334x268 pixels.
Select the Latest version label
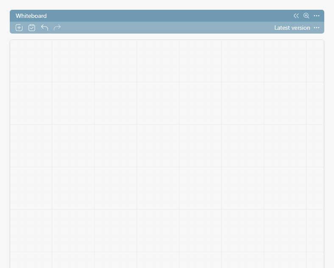tap(292, 28)
